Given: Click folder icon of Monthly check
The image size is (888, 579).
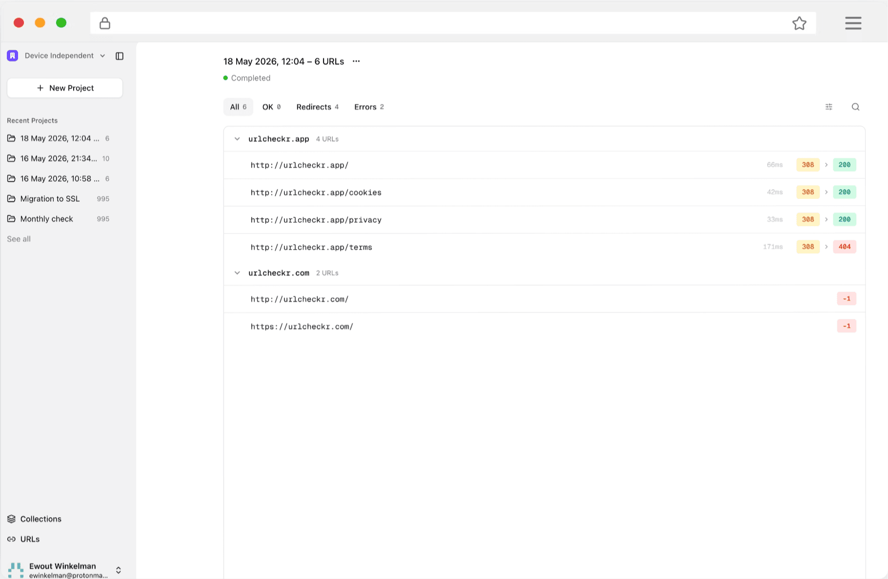Looking at the screenshot, I should pyautogui.click(x=11, y=219).
